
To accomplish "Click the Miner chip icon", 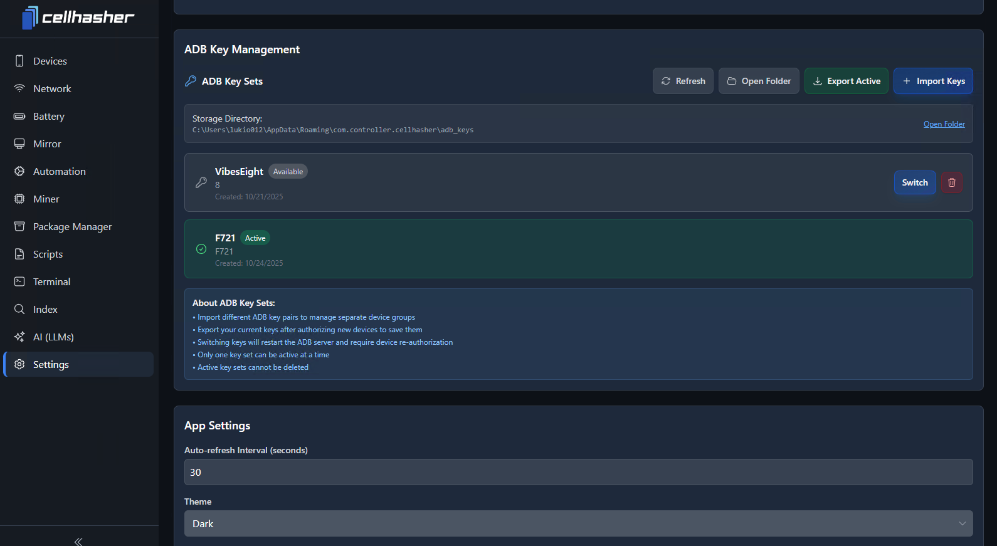I will point(19,199).
